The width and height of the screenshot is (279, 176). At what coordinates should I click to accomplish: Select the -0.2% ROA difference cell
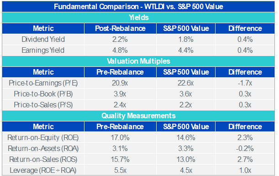coord(245,149)
